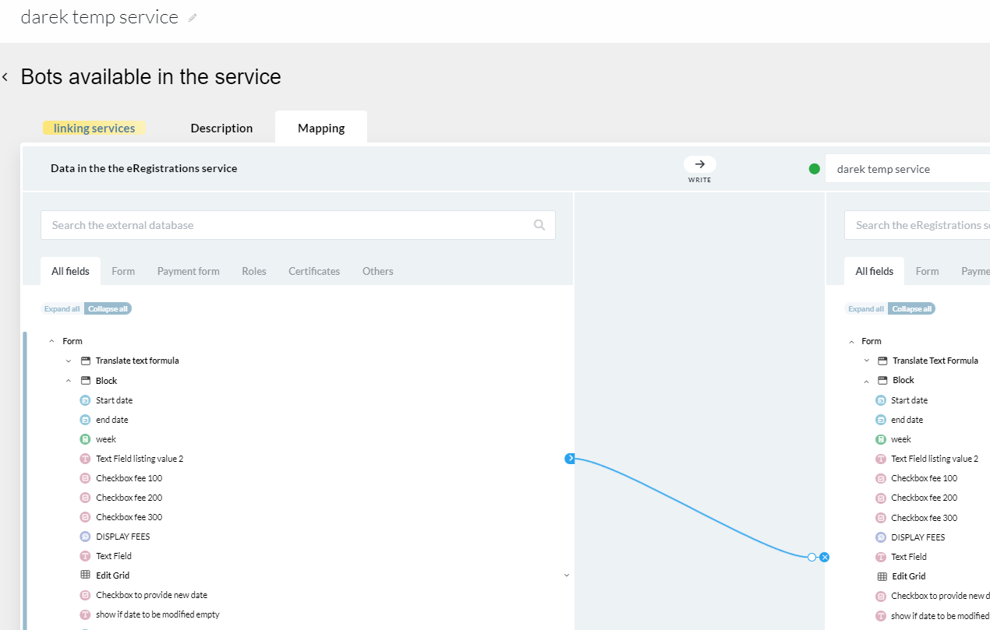This screenshot has width=990, height=630.
Task: Click left Expand all button
Action: coord(62,308)
